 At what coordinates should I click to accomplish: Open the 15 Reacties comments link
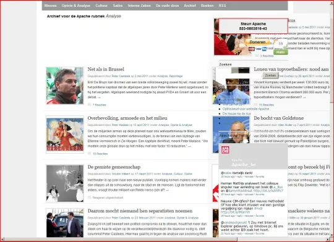pyautogui.click(x=266, y=105)
